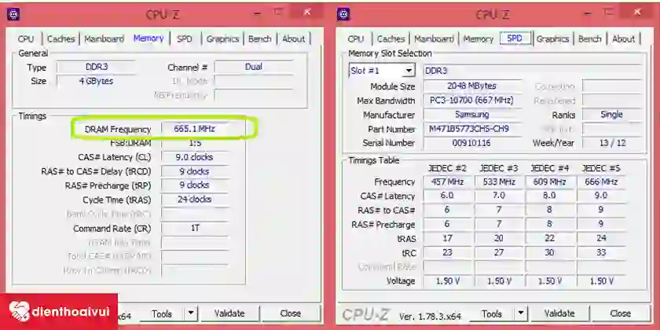Open the Graphics tab in the right window

pos(552,38)
